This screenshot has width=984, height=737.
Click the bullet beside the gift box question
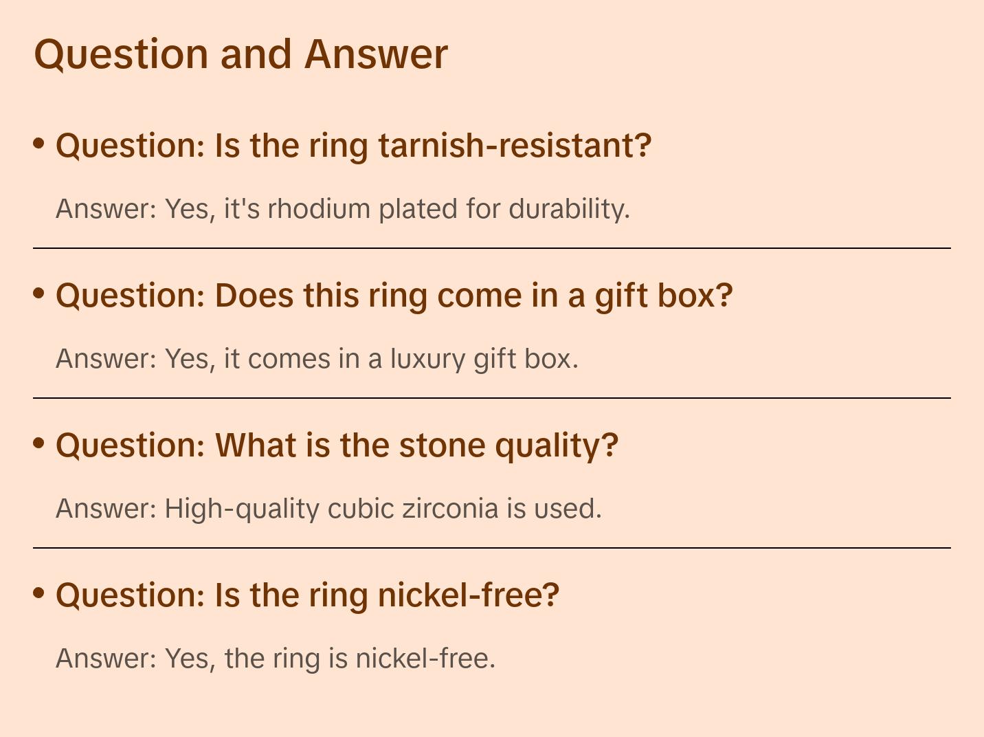coord(39,293)
